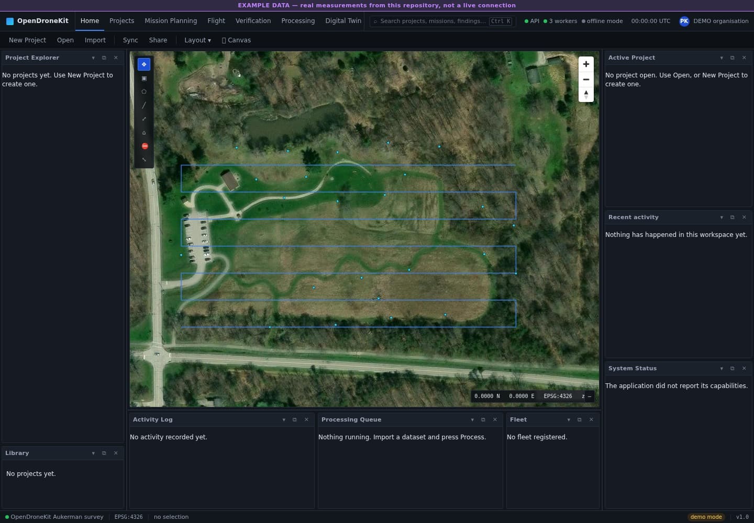Viewport: 754px width, 523px height.
Task: Click the '3 workers' status indicator
Action: point(560,21)
